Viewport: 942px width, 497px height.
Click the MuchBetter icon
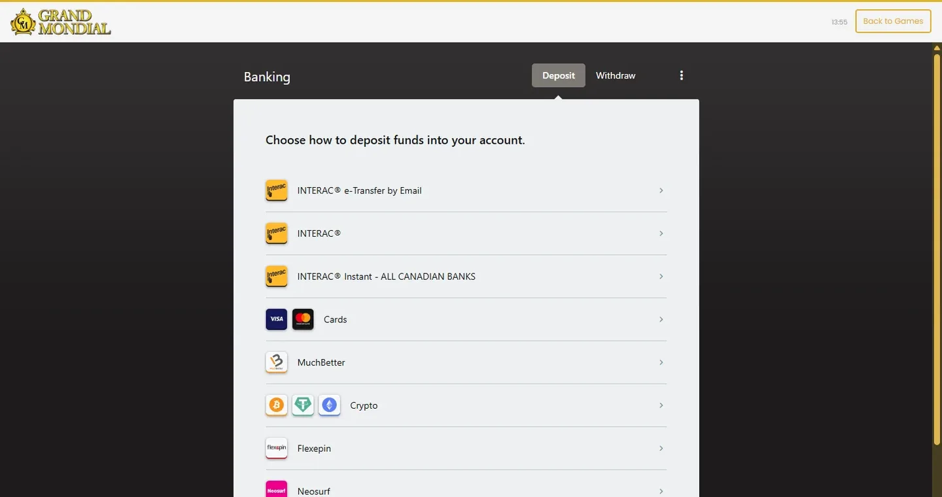click(x=277, y=362)
